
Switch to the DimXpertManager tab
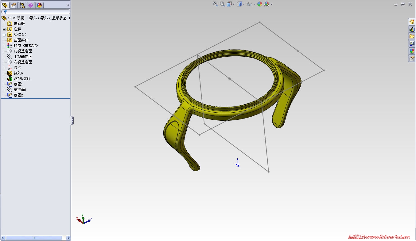pos(31,5)
